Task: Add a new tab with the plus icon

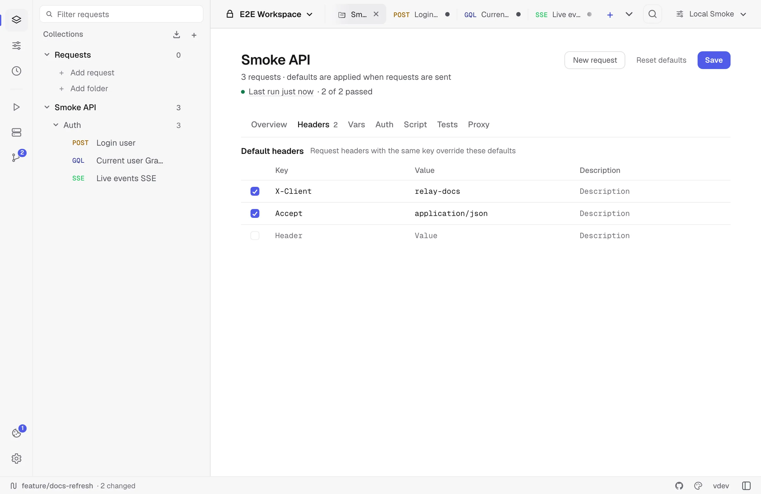Action: (x=610, y=15)
